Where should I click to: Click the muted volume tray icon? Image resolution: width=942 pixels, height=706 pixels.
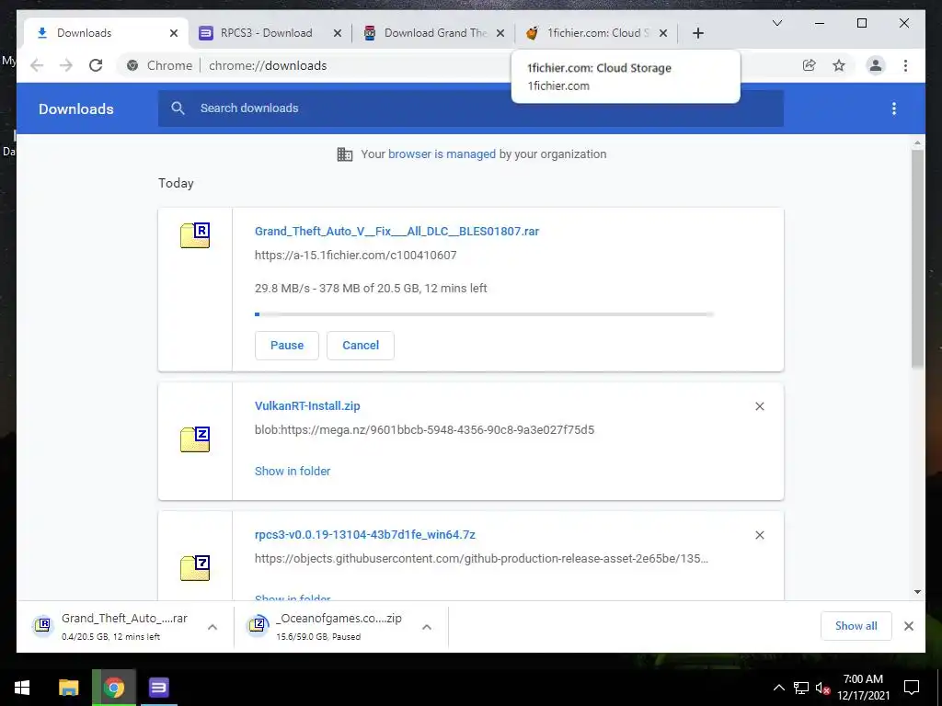[x=822, y=688]
